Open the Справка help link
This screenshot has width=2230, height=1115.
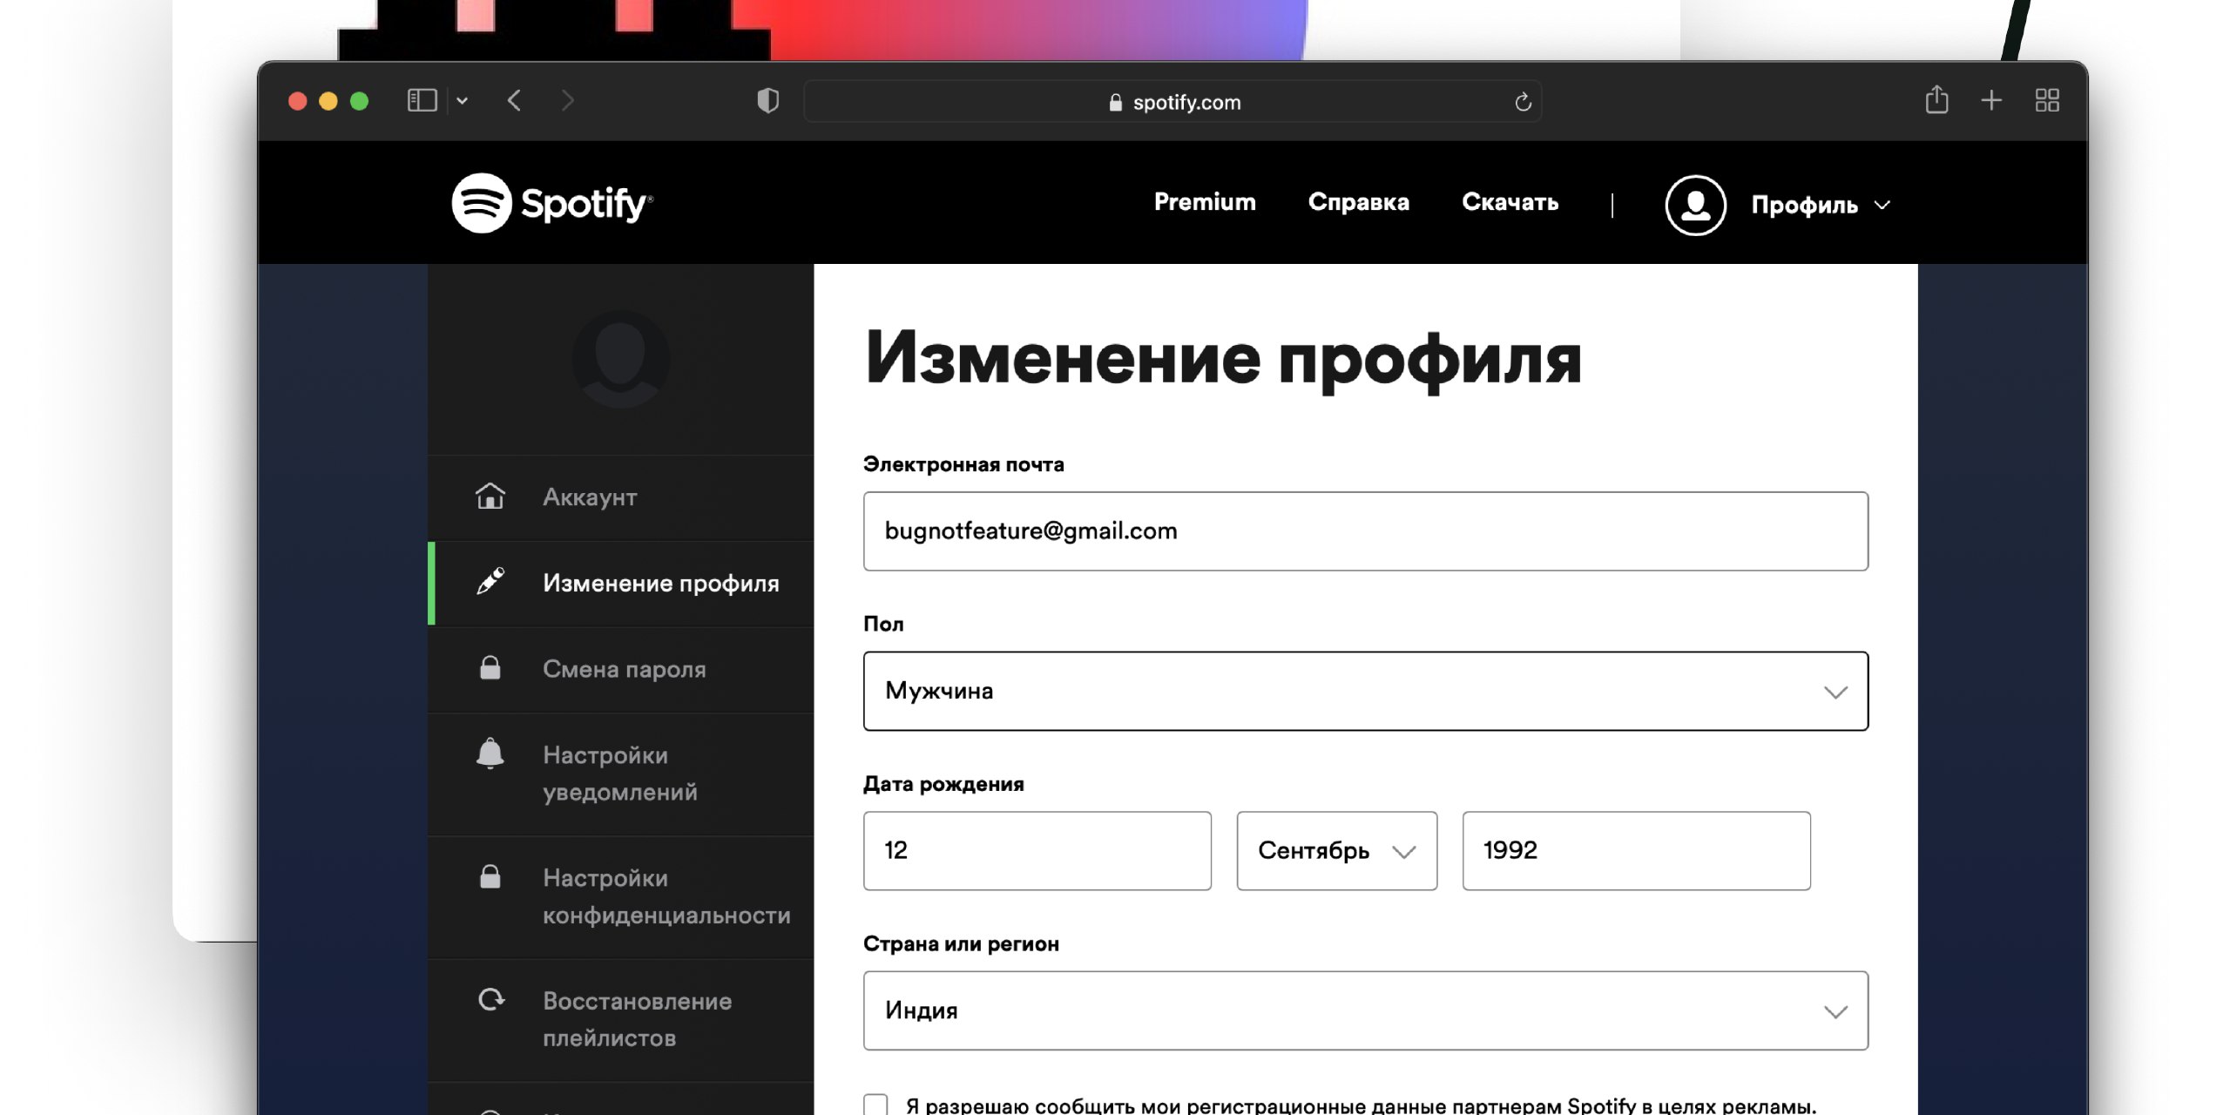(x=1358, y=202)
